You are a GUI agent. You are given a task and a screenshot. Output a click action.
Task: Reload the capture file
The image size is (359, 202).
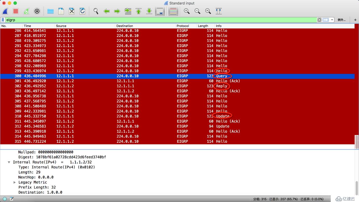[82, 11]
